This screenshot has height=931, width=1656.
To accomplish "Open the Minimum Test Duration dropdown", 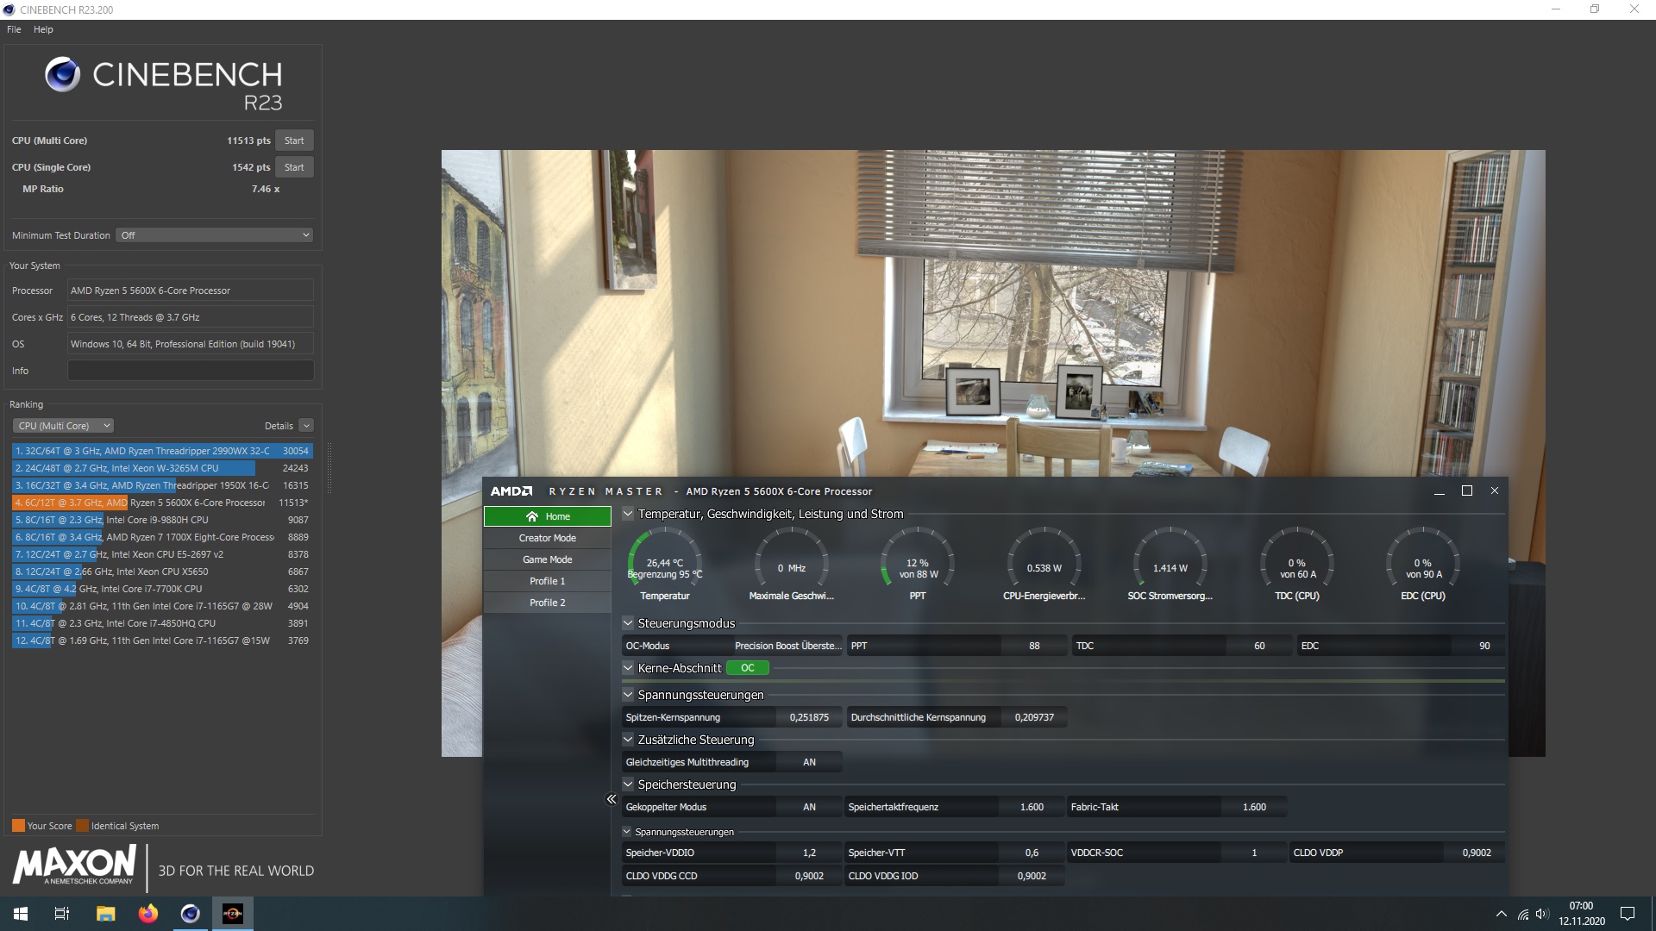I will 214,235.
